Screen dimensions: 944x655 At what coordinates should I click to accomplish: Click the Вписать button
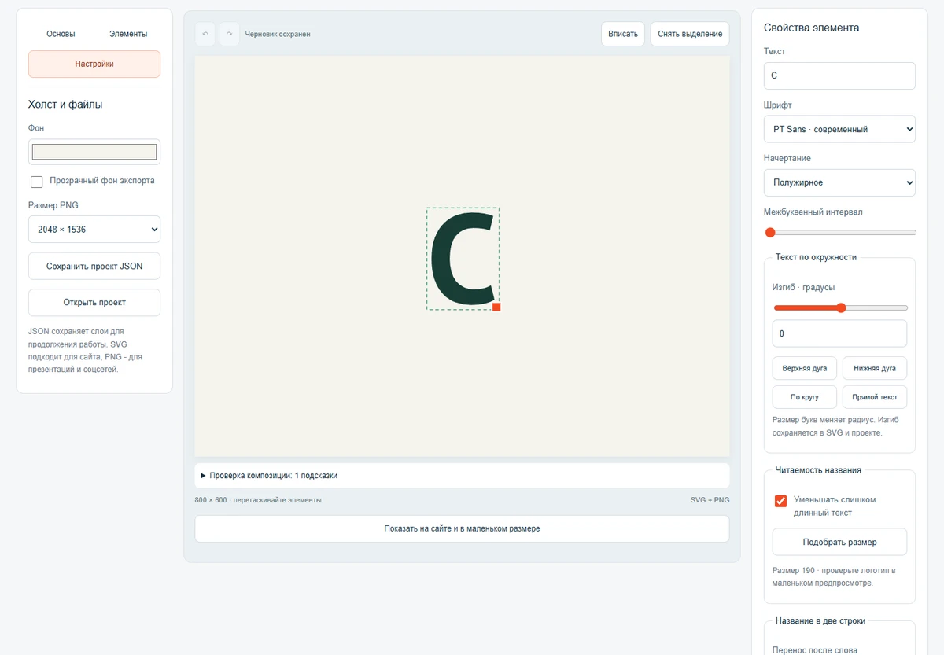click(623, 34)
